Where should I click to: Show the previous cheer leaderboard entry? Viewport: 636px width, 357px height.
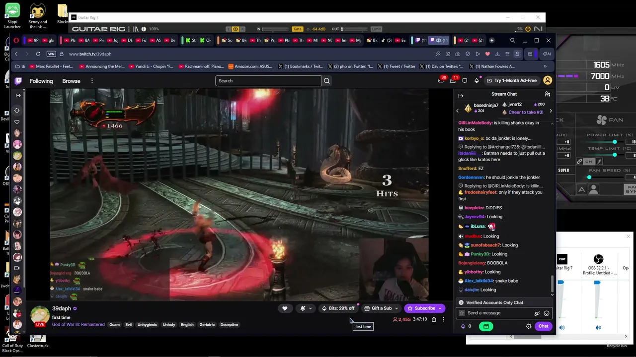458,111
